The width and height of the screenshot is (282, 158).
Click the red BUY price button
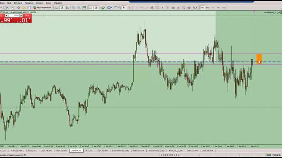tap(23, 20)
